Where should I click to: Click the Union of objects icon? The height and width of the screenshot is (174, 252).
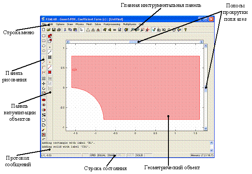(44, 100)
